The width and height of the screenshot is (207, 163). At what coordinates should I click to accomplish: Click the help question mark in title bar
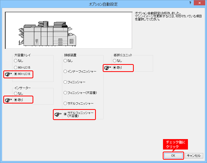190,3
